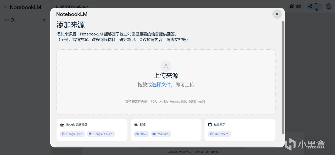Click the upload arrow icon
Image resolution: width=335 pixels, height=155 pixels.
pos(166,66)
